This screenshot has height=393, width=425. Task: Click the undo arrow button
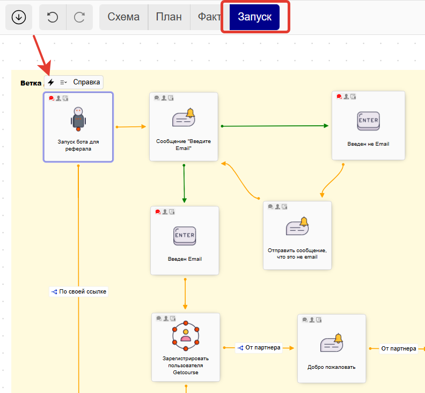(53, 17)
